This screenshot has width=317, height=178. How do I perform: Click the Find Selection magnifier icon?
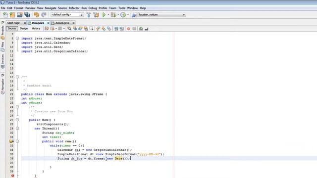click(69, 29)
